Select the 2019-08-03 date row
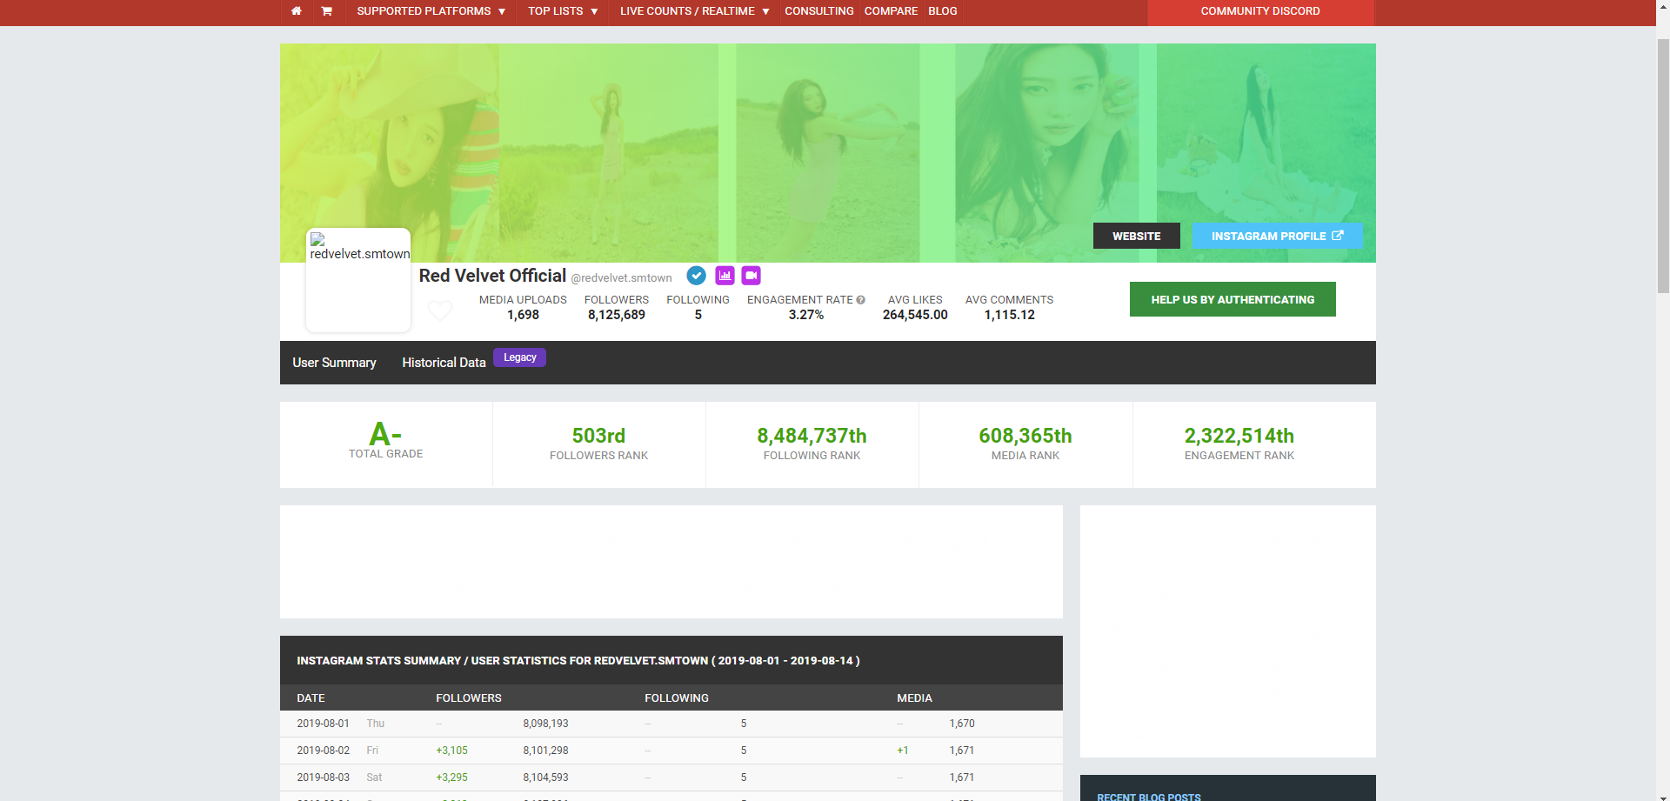This screenshot has height=801, width=1670. [x=671, y=778]
